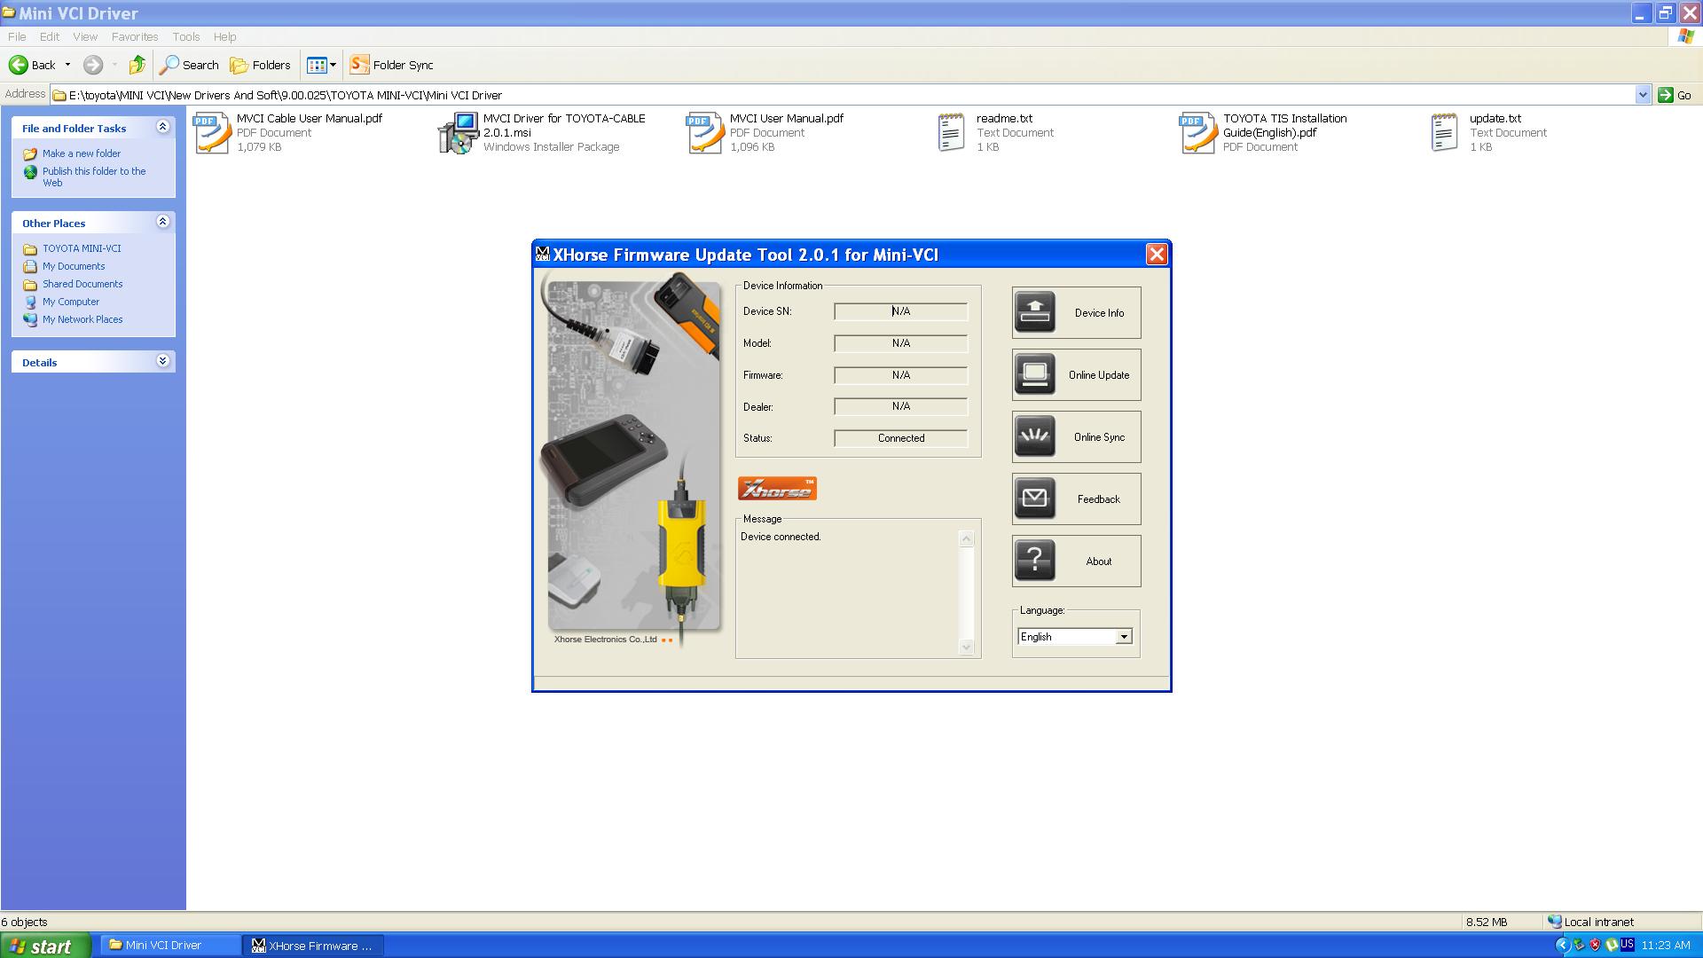Viewport: 1703px width, 958px height.
Task: Click the About question mark icon
Action: pyautogui.click(x=1034, y=561)
